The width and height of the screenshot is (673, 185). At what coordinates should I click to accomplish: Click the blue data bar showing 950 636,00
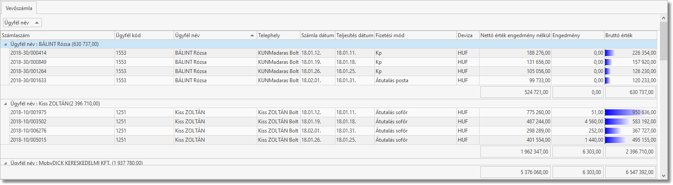click(619, 112)
